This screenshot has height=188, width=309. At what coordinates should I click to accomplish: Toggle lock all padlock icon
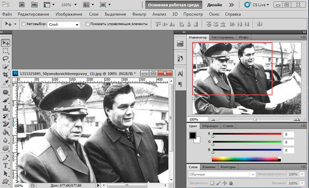point(231,183)
